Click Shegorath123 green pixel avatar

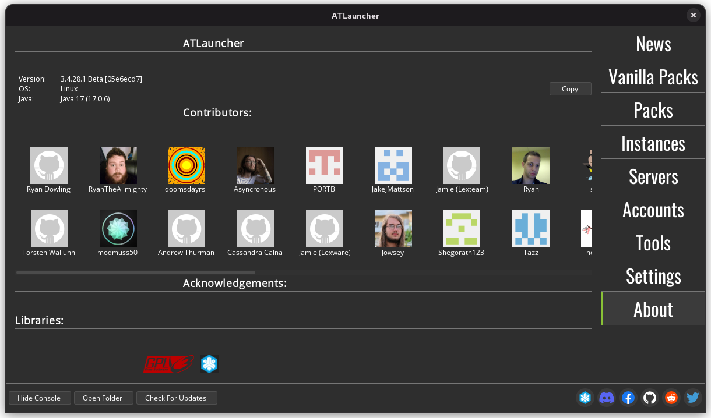pos(462,229)
